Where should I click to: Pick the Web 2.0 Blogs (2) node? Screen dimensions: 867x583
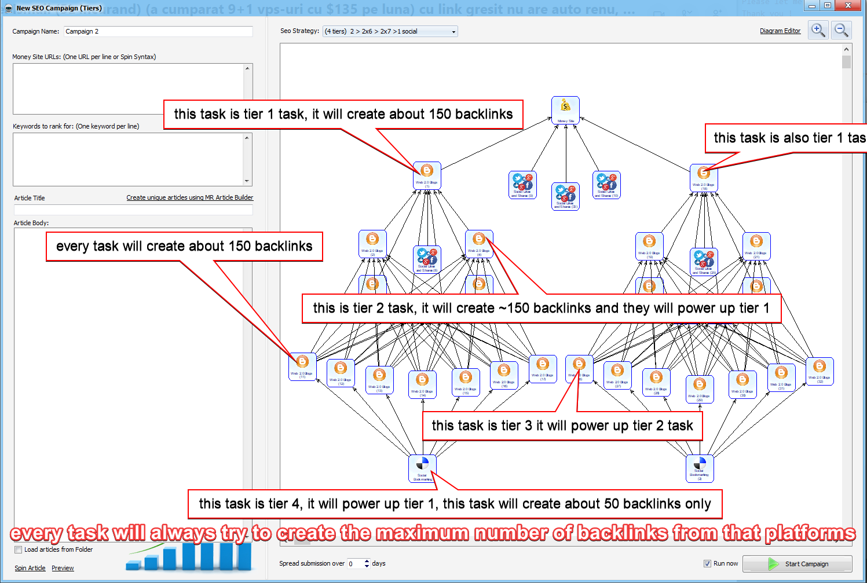[x=372, y=244]
